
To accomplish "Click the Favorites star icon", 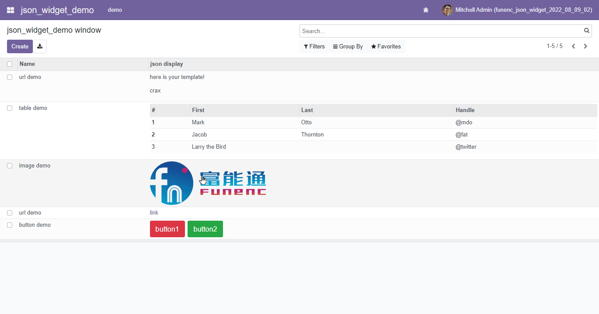I will click(x=385, y=46).
